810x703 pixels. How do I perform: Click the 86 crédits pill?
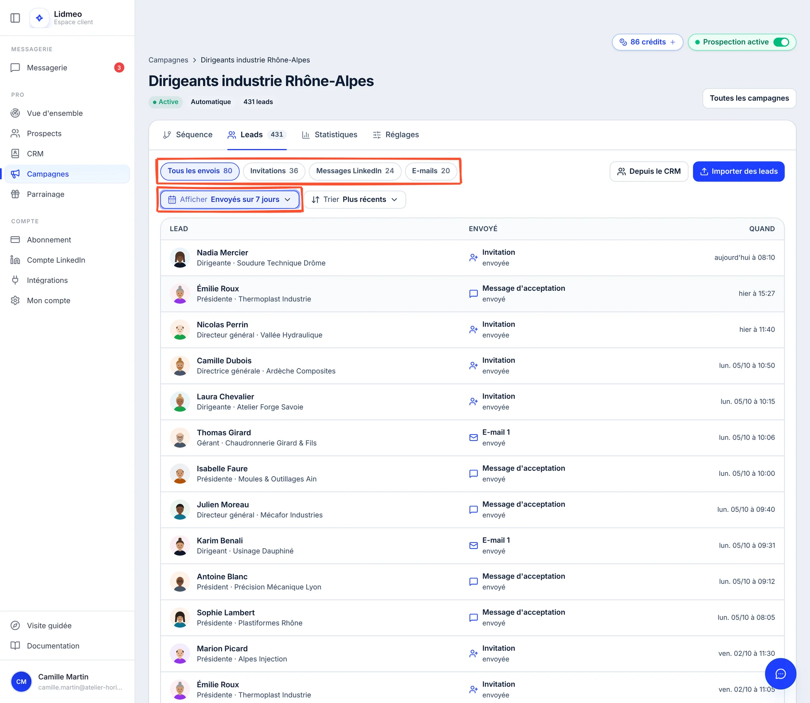[x=647, y=42]
